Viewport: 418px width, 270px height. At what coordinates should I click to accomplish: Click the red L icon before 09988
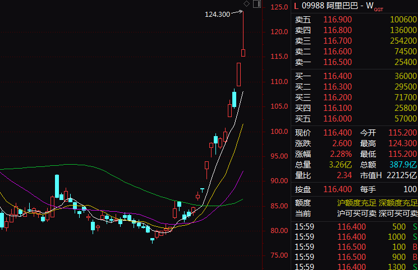pyautogui.click(x=296, y=6)
